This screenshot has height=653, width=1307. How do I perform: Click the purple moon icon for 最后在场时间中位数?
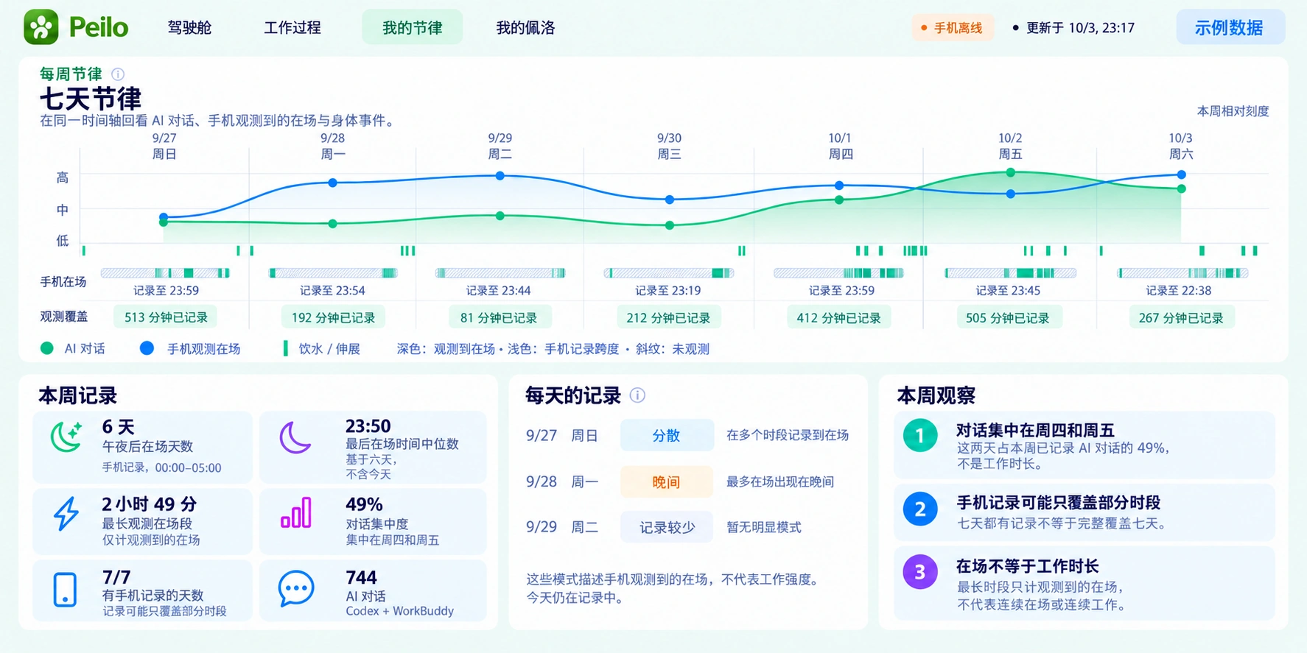(295, 437)
